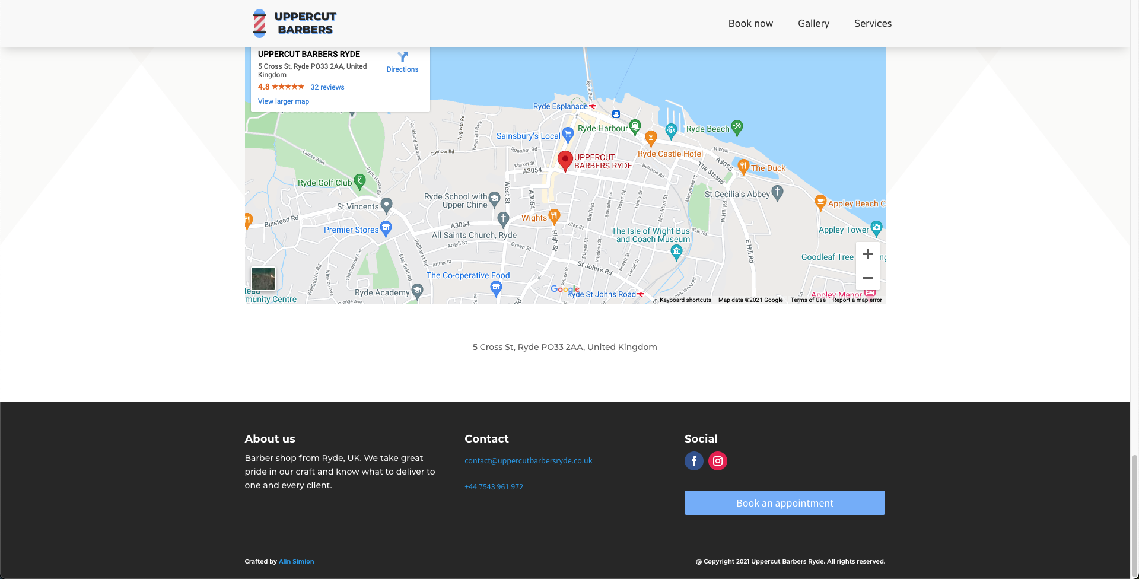
Task: Open the Instagram social icon
Action: [718, 461]
